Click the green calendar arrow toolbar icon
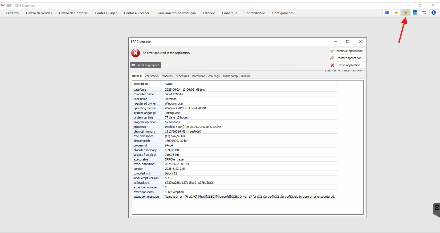This screenshot has height=233, width=440. (x=424, y=12)
